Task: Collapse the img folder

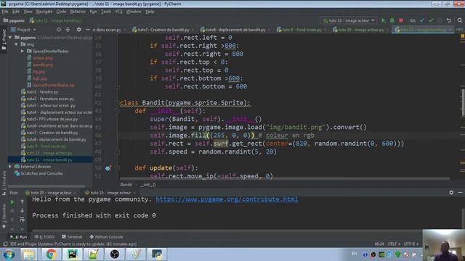Action: coord(16,44)
